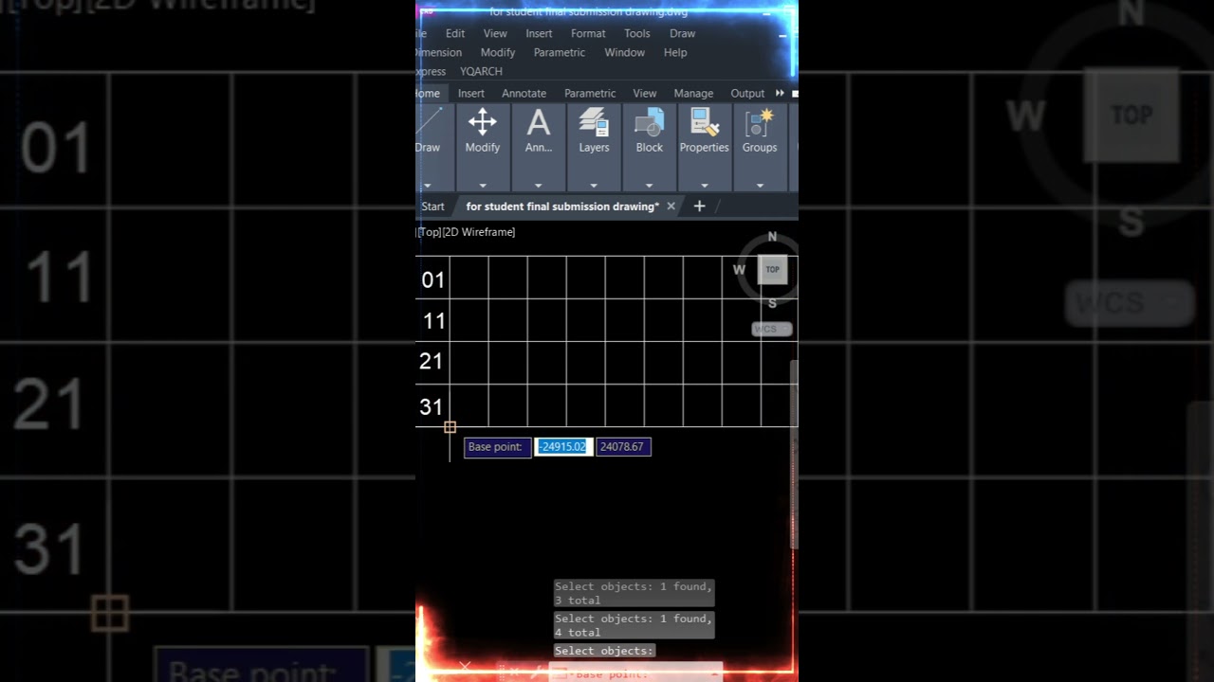Switch to the Output ribbon tab
This screenshot has width=1214, height=682.
[x=747, y=93]
